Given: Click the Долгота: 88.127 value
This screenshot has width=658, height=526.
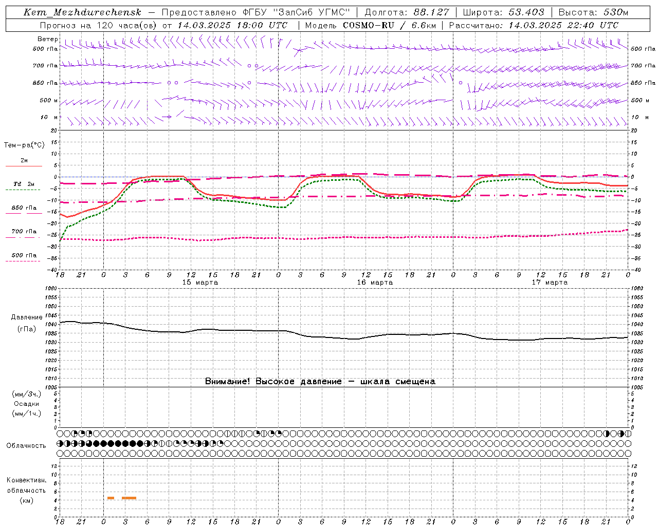Looking at the screenshot, I should (407, 12).
